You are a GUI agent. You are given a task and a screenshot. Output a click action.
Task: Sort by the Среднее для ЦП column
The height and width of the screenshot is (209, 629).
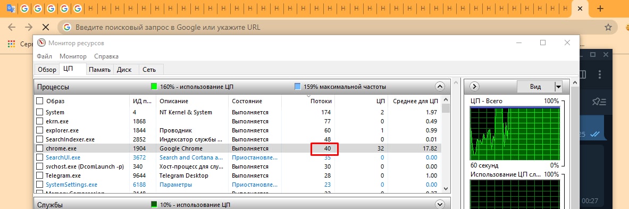pos(415,101)
